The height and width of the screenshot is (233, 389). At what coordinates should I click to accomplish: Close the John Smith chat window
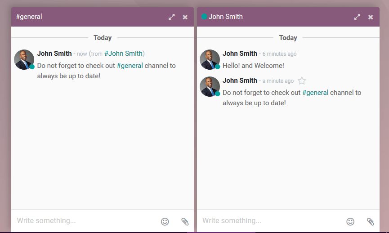(x=371, y=17)
